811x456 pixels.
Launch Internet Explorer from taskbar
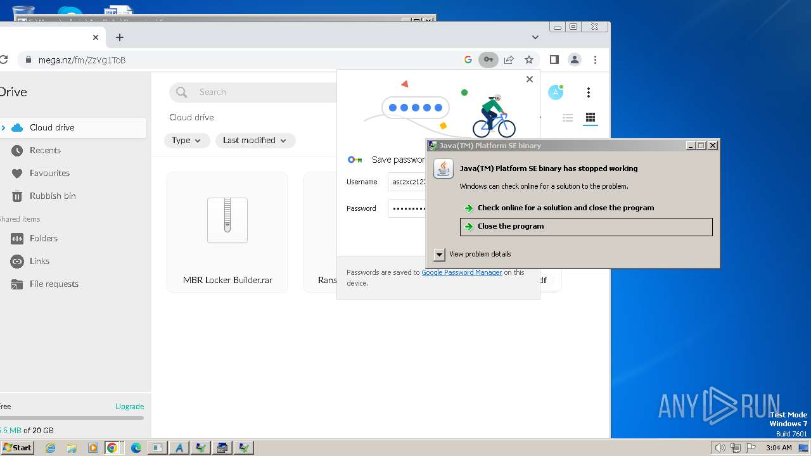[51, 448]
